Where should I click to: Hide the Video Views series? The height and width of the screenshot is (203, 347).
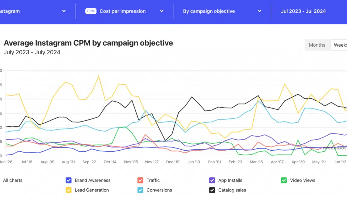coord(284,180)
